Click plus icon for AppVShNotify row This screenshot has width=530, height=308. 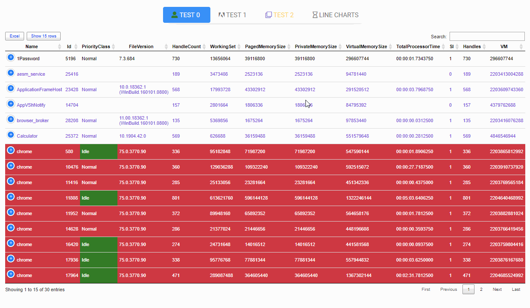(11, 104)
